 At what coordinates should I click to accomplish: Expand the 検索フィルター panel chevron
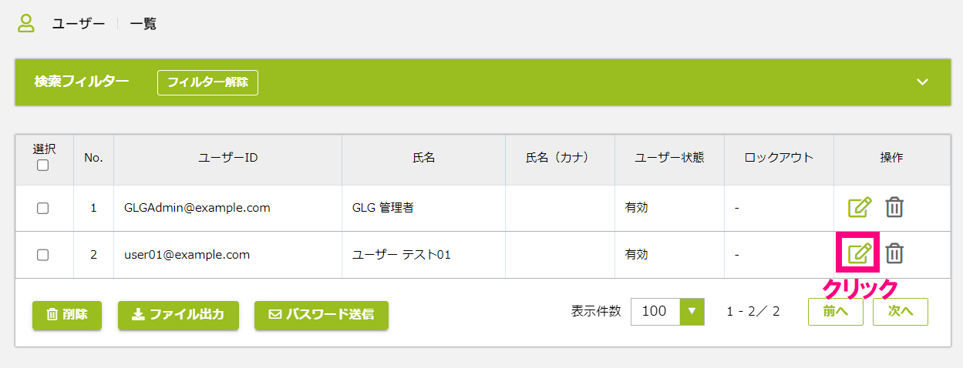(x=923, y=82)
